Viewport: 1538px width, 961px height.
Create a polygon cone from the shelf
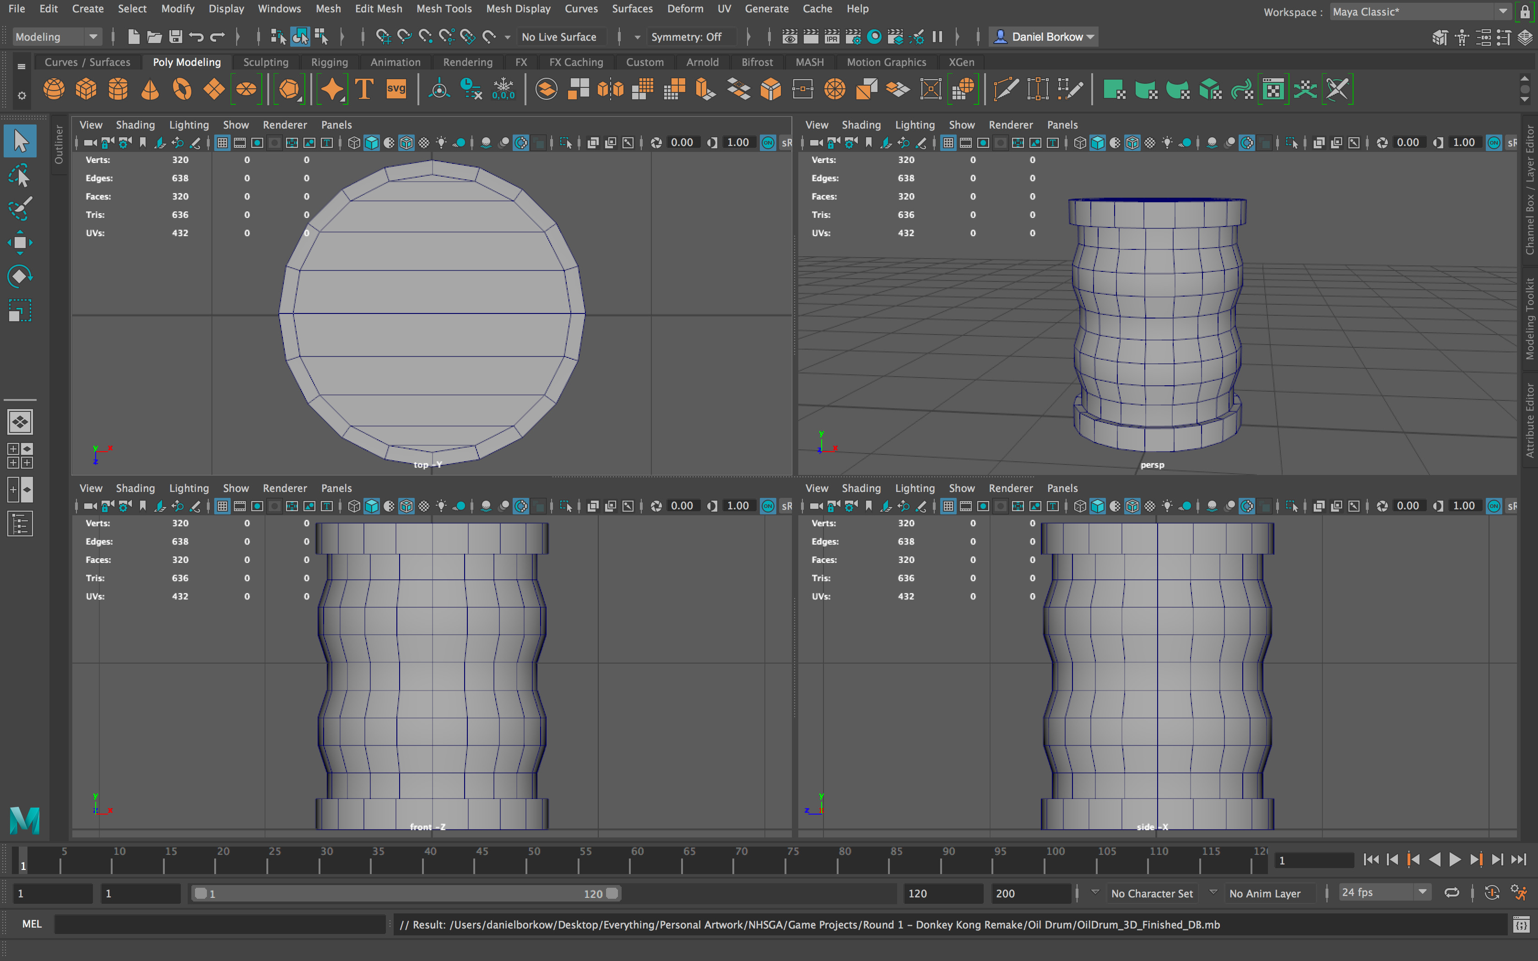point(150,89)
